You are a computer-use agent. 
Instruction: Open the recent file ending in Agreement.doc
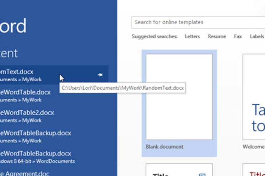click(x=25, y=174)
